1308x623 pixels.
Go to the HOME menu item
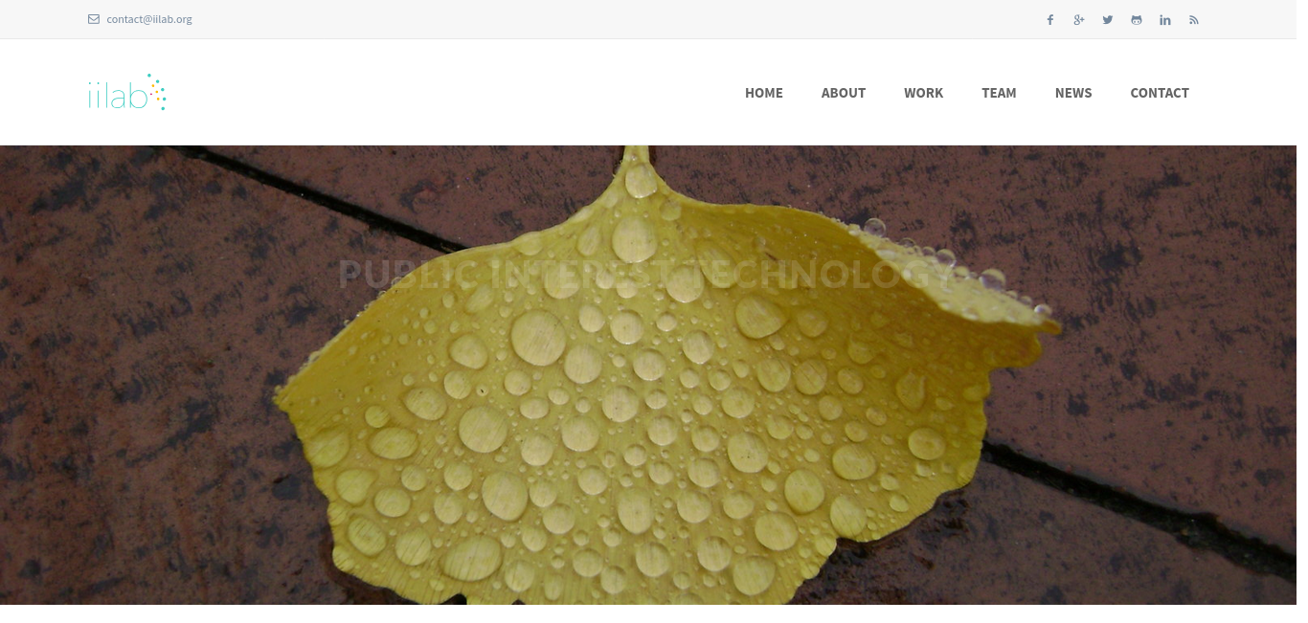pyautogui.click(x=764, y=93)
